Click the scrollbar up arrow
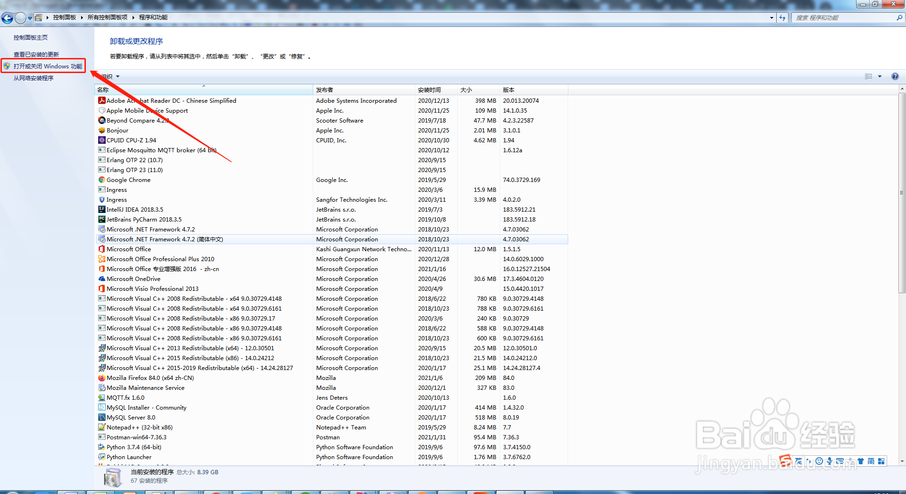The image size is (906, 494). (x=902, y=89)
